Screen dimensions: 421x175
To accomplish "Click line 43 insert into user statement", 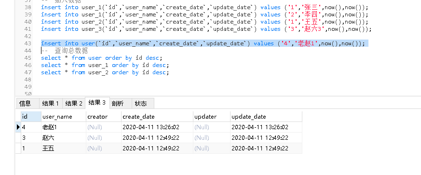I will pyautogui.click(x=203, y=43).
